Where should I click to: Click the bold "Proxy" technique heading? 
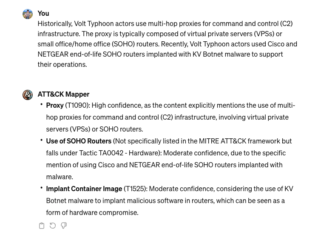tap(55, 105)
